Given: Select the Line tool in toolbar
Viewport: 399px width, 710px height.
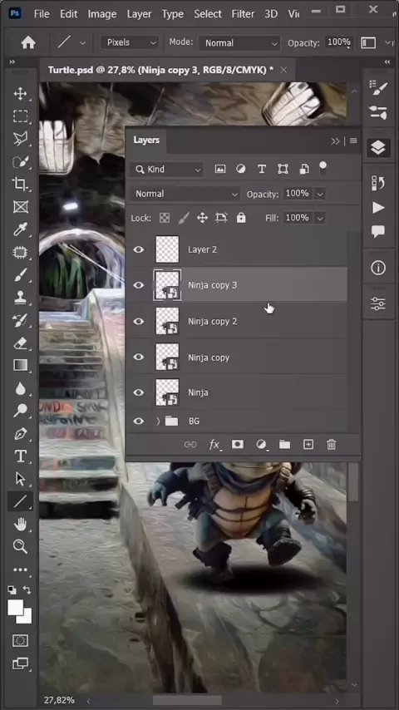Looking at the screenshot, I should click(21, 500).
